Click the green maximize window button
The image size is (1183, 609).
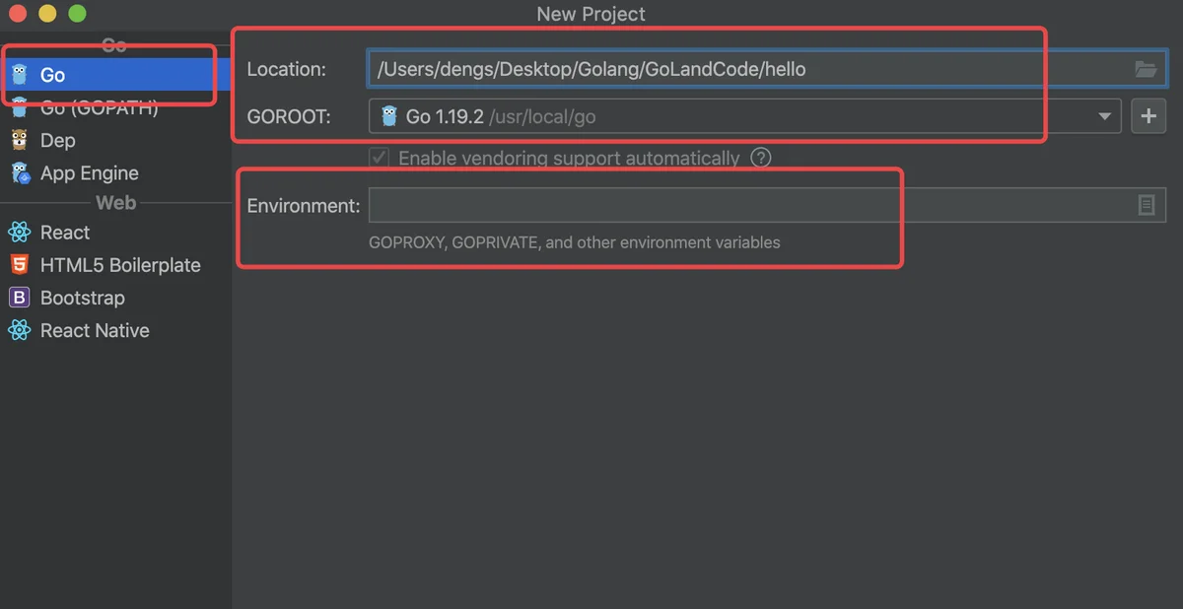pyautogui.click(x=77, y=14)
